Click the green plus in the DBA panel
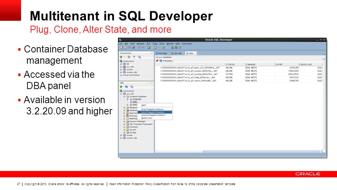 (121, 87)
